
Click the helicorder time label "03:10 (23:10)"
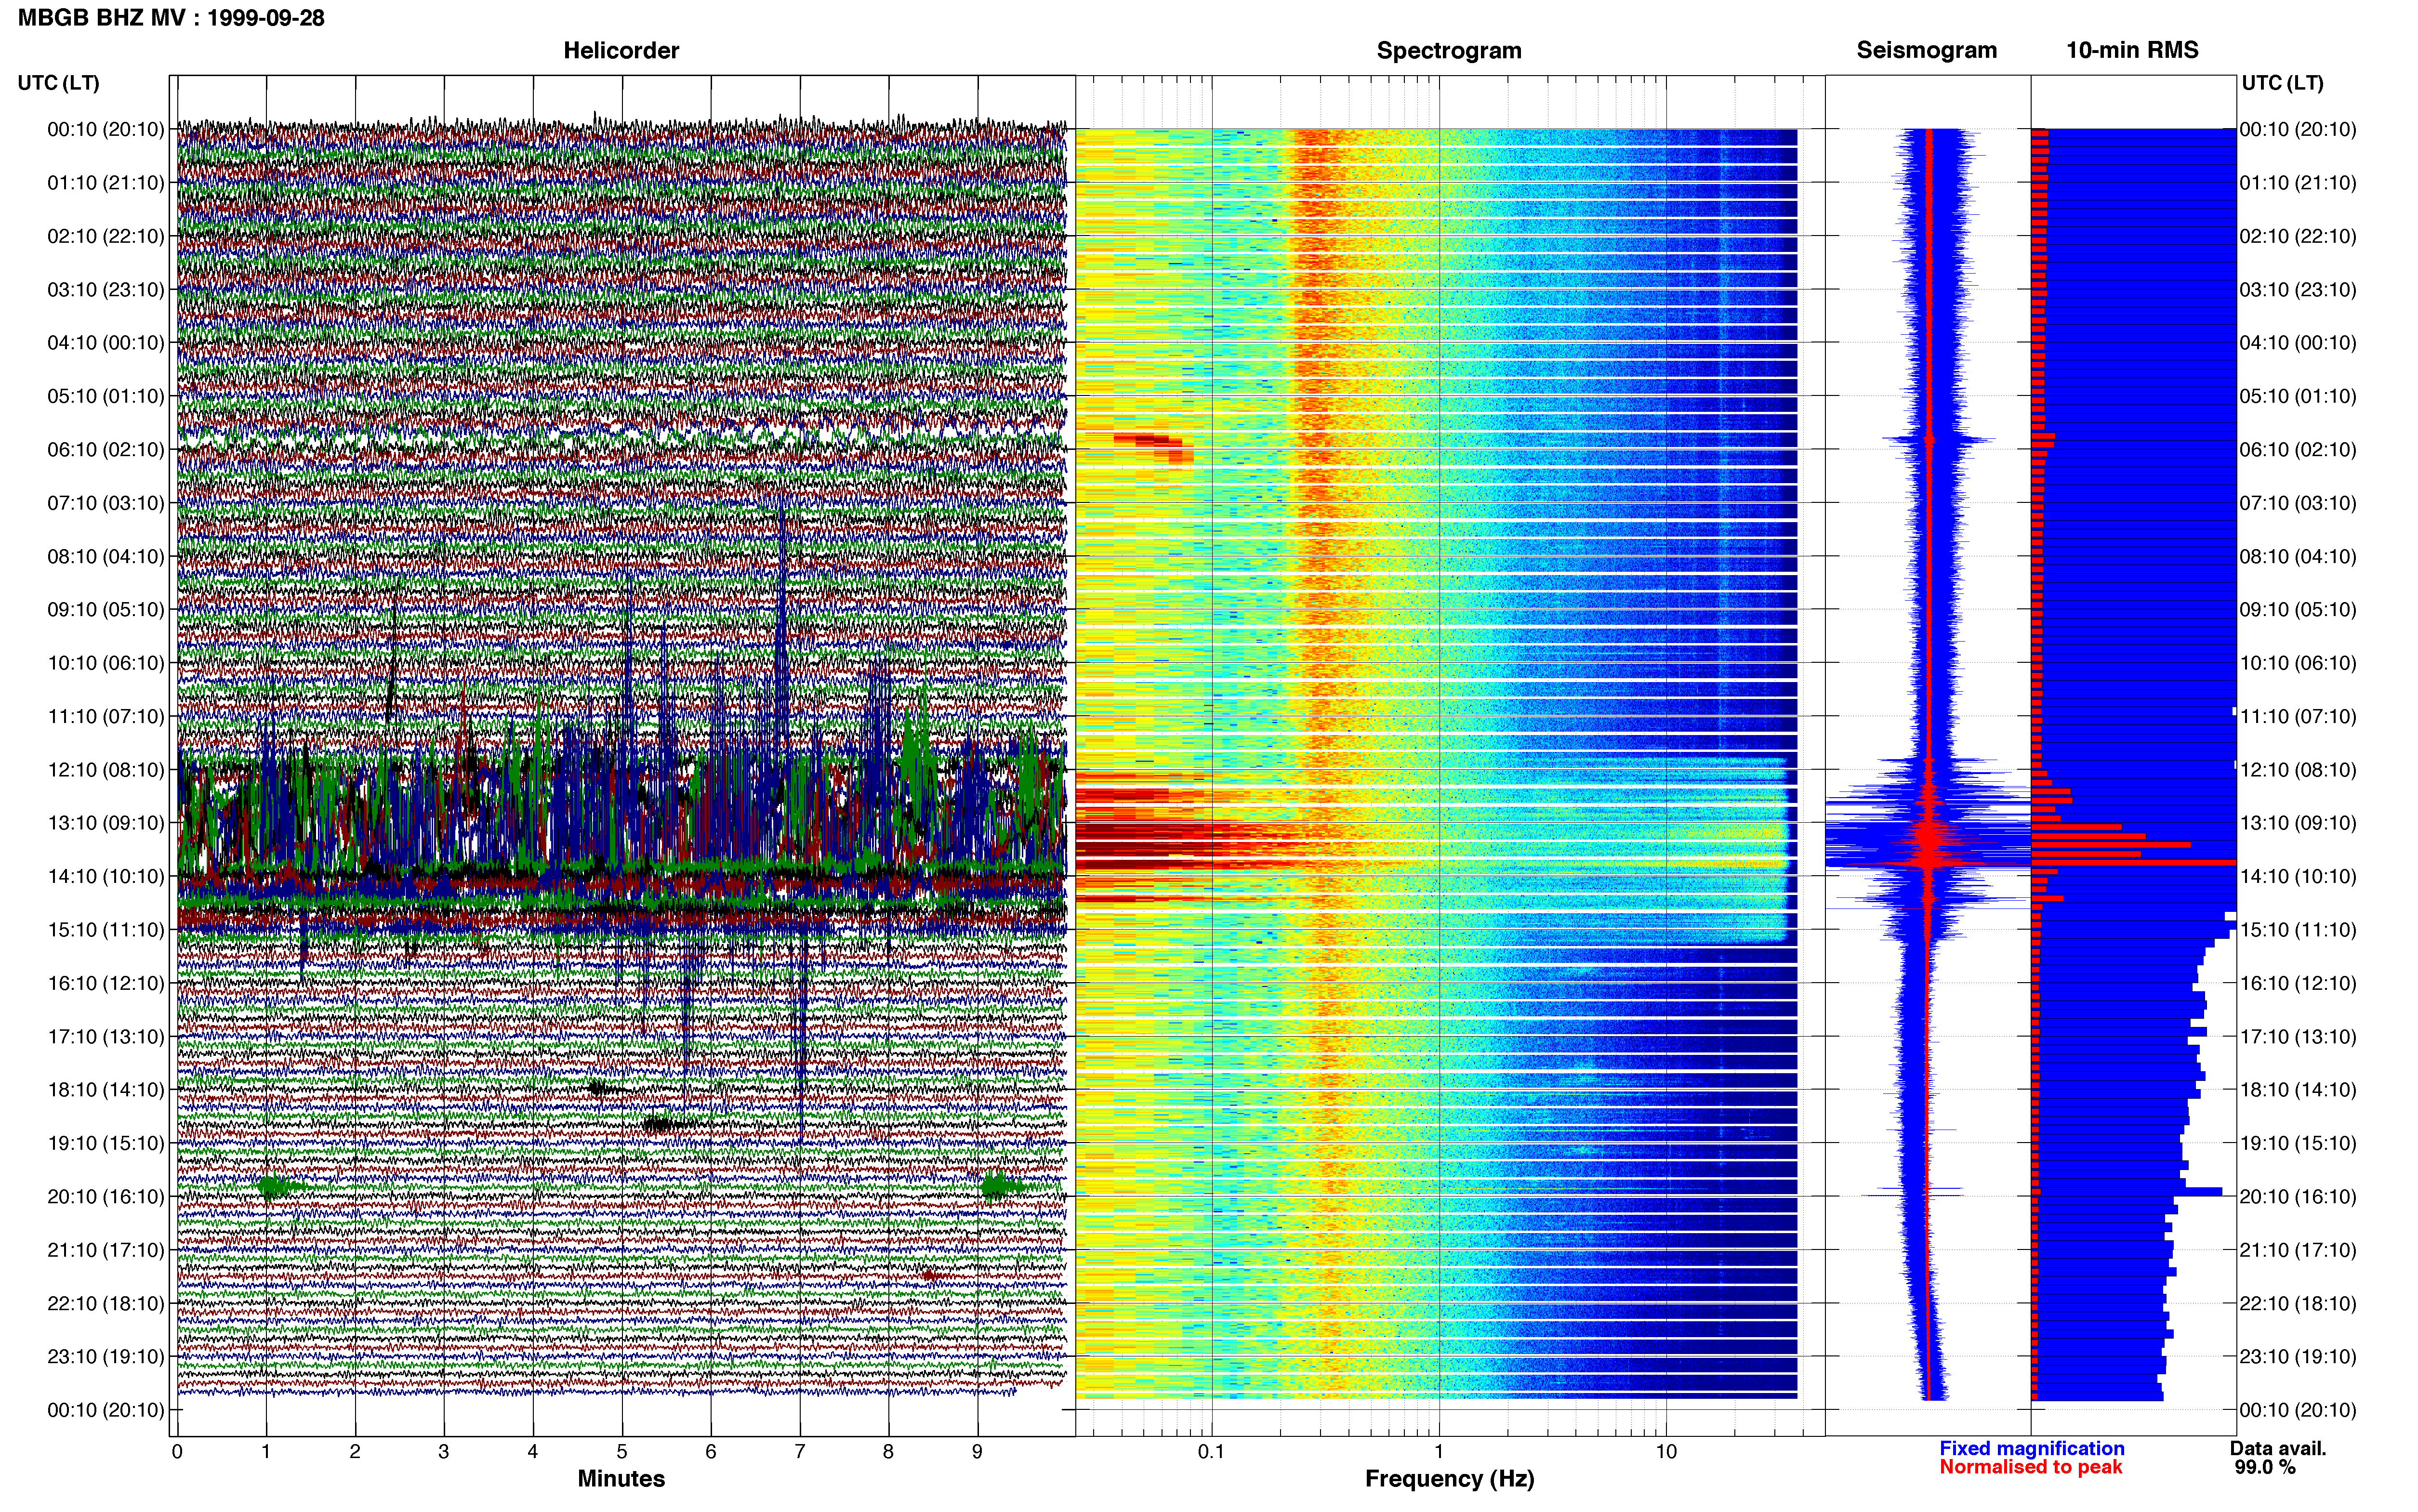(106, 290)
